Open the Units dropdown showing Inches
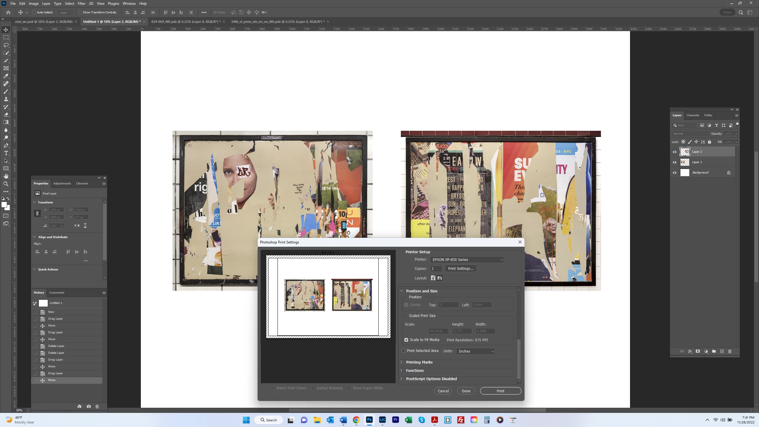The image size is (759, 427). tap(476, 351)
